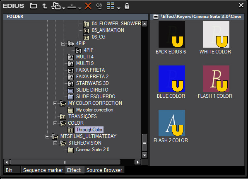This screenshot has width=248, height=179.
Task: Select the 4PIP child item
Action: pos(89,50)
